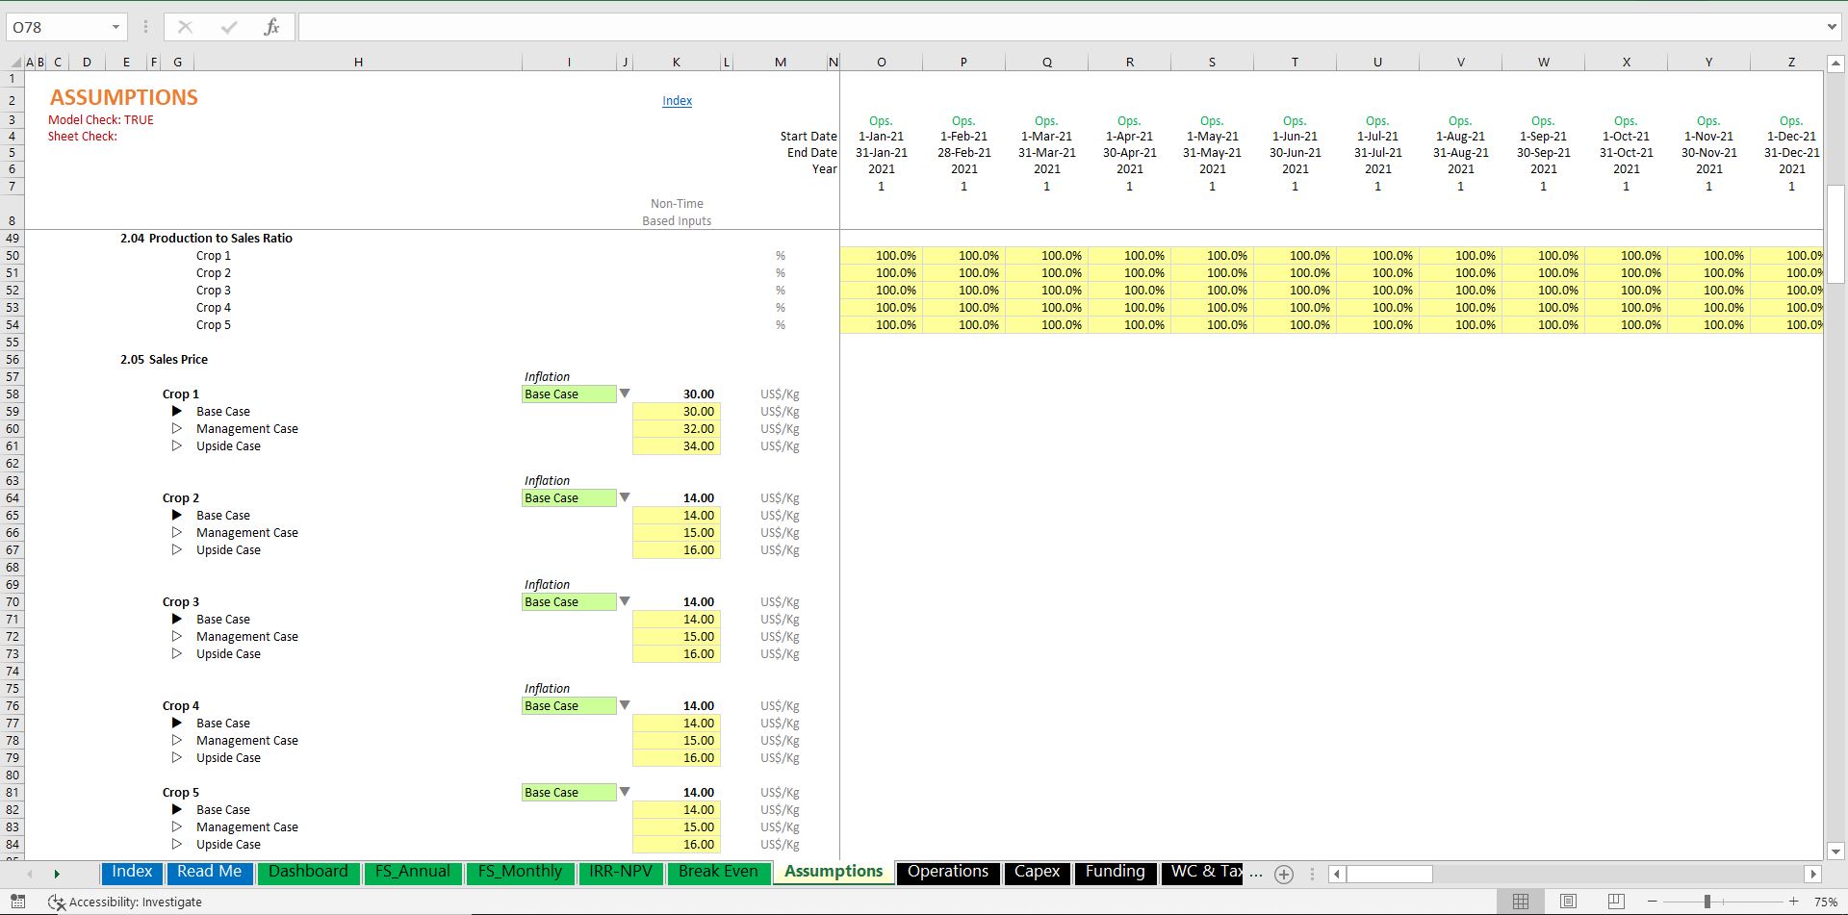Click the Insert Function fx icon
The width and height of the screenshot is (1848, 915).
pos(271,27)
